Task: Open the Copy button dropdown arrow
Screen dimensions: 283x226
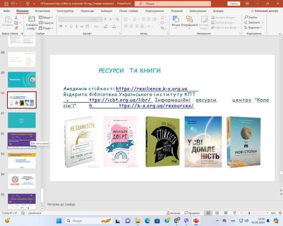Action: click(20, 23)
